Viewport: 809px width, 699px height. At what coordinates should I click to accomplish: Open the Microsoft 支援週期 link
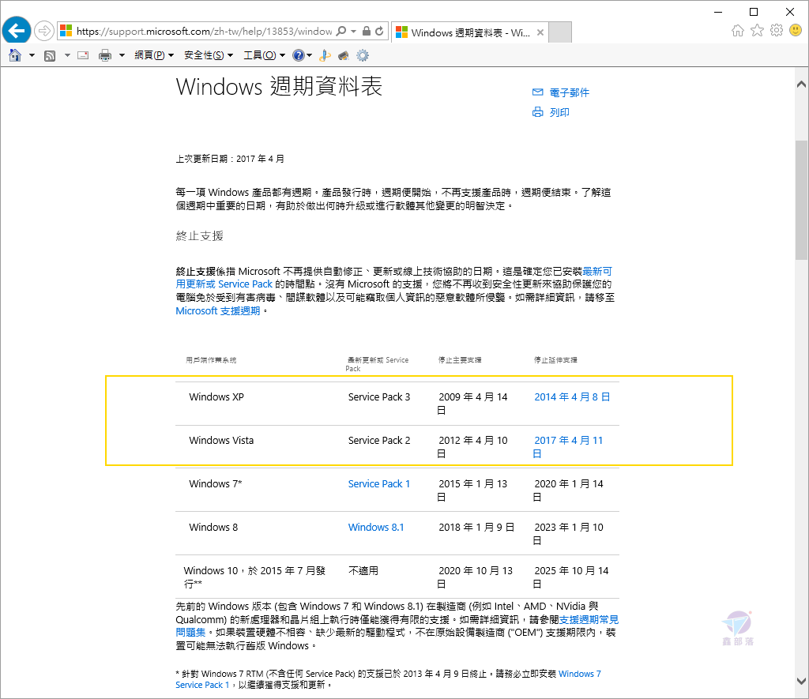coord(218,311)
